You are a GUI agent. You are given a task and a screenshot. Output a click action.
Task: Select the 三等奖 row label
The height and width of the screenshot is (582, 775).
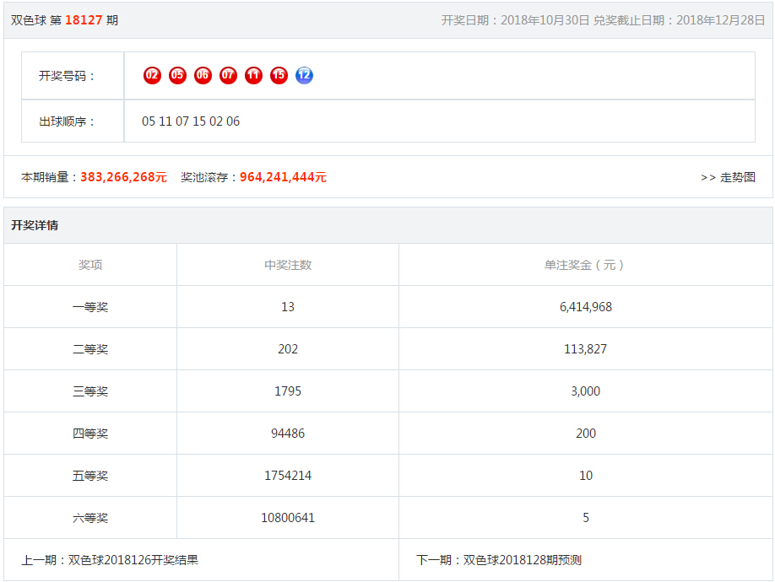coord(90,391)
